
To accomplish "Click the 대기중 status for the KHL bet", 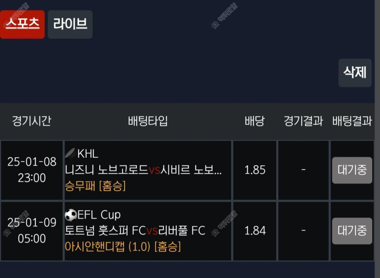I will click(x=352, y=170).
